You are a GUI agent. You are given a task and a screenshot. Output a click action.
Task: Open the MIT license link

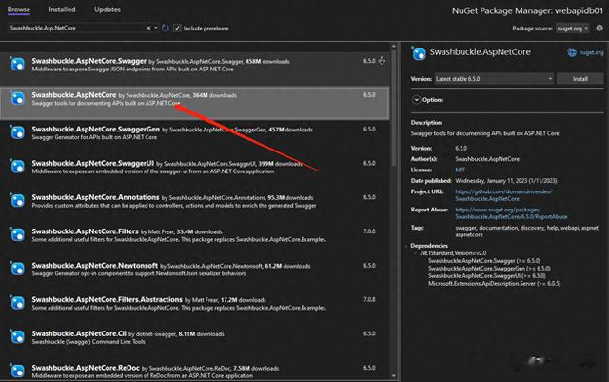coord(460,170)
